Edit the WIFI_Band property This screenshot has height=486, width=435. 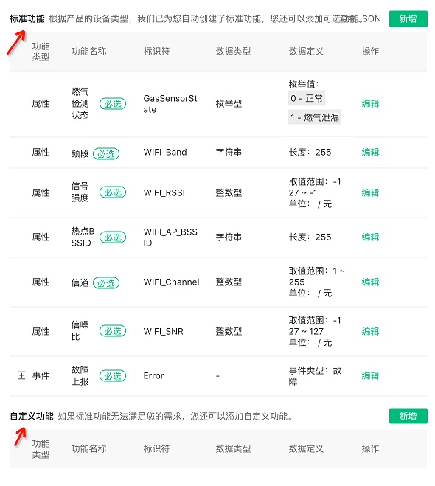click(370, 152)
